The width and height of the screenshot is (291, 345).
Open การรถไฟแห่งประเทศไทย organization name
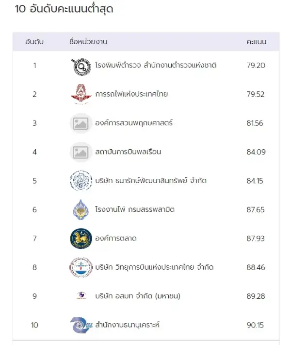click(131, 94)
